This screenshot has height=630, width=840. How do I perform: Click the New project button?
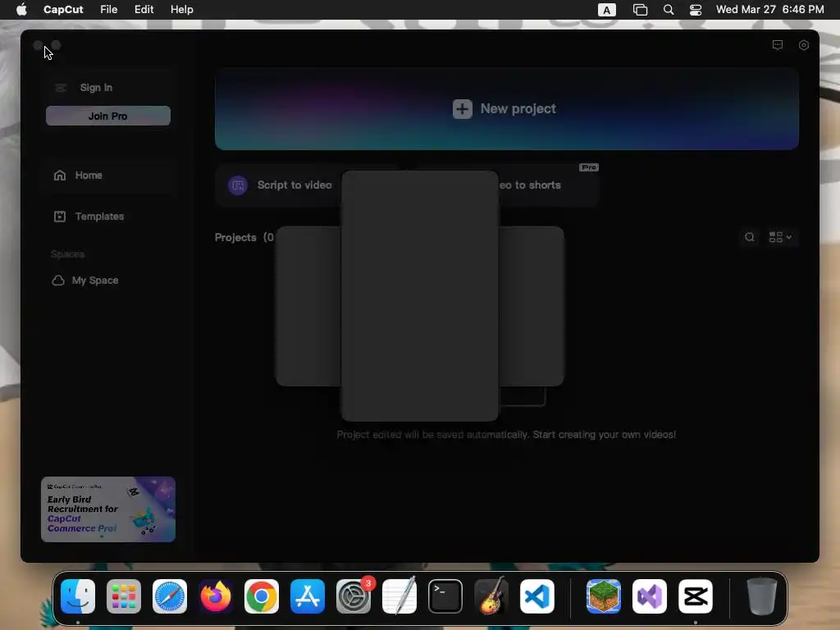(x=506, y=109)
